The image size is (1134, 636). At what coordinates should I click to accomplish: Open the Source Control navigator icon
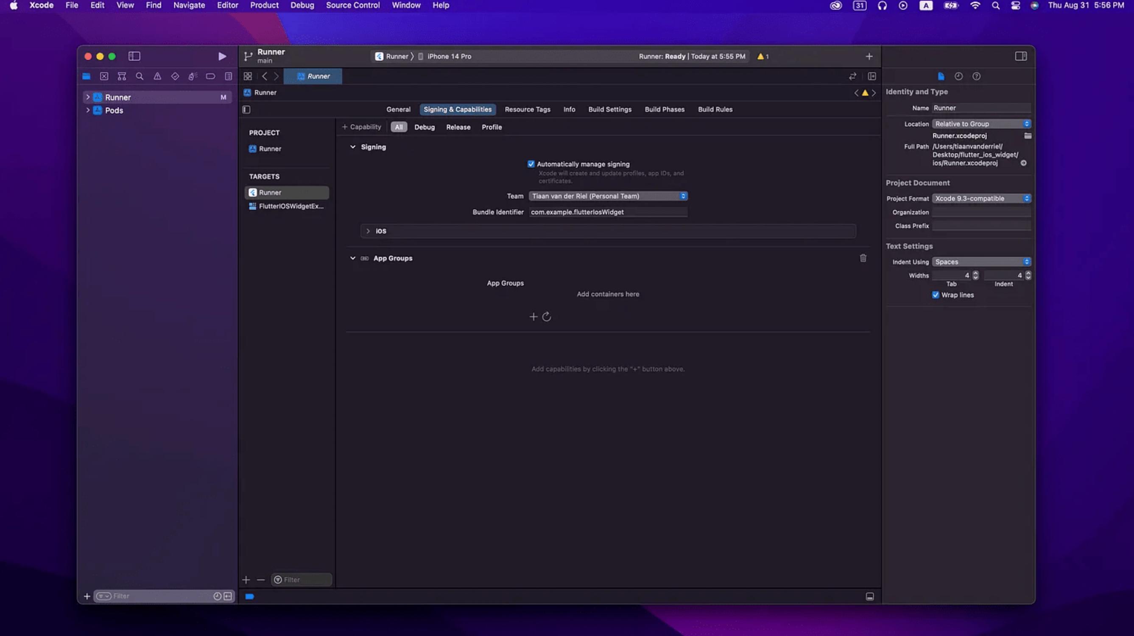click(x=104, y=76)
